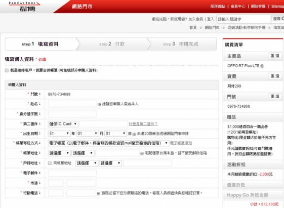Click 重選 button beside 主商品
The image size is (284, 208).
275,56
